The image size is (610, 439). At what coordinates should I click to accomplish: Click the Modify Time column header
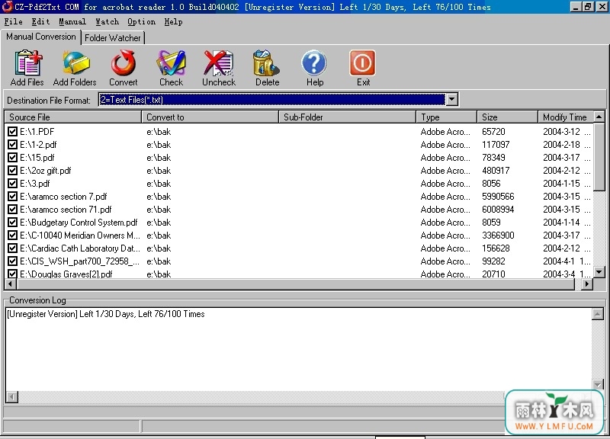point(566,117)
